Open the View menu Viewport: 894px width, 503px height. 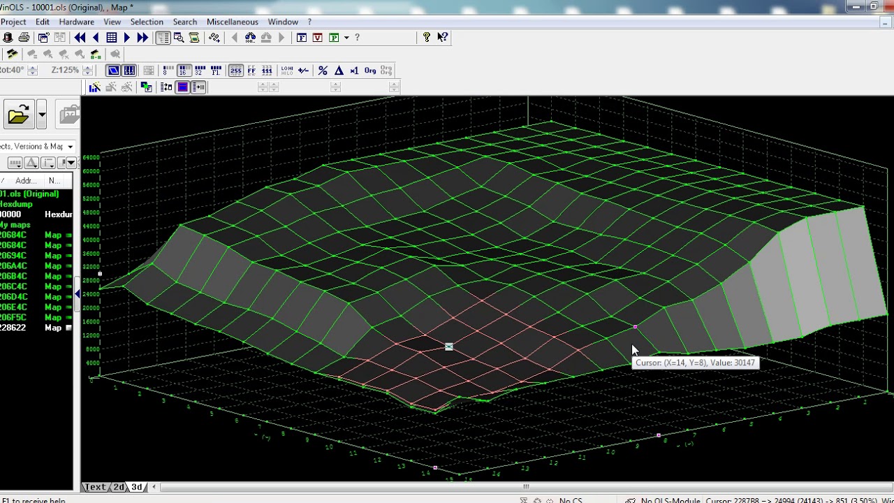tap(112, 22)
